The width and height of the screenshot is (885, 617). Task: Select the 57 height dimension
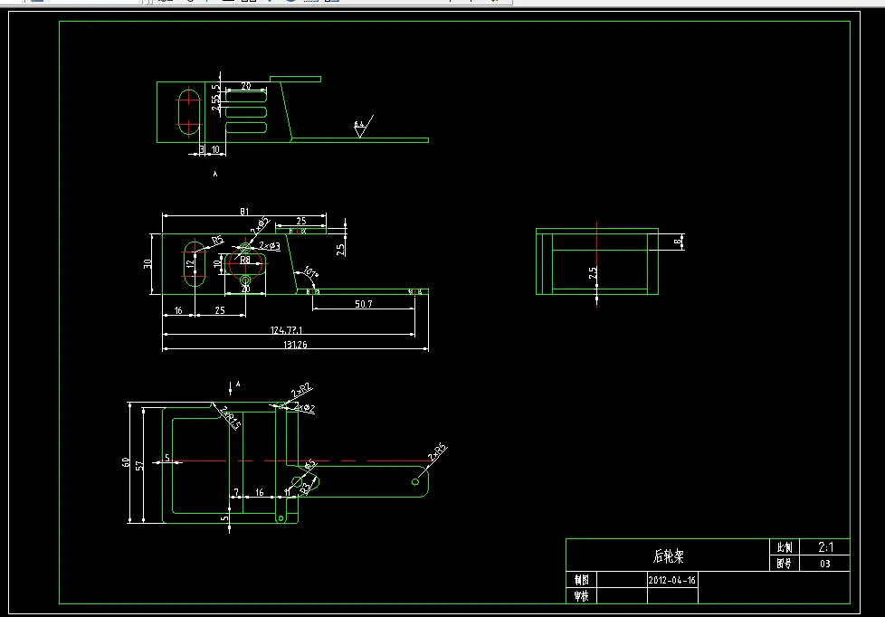point(139,465)
